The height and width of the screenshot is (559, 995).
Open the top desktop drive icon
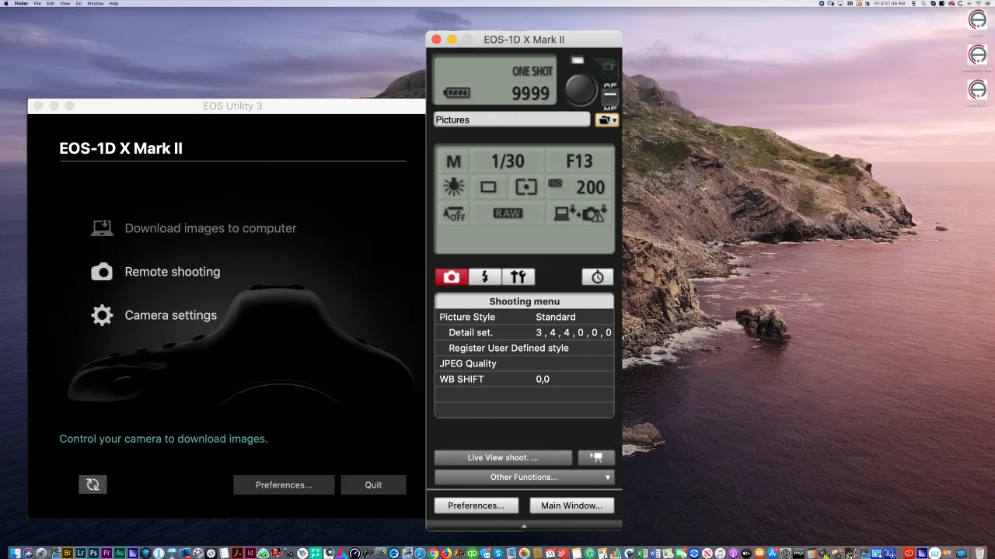(978, 21)
